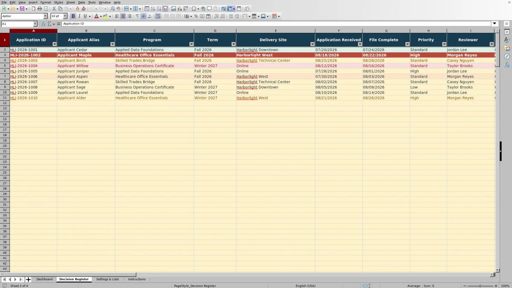Image resolution: width=512 pixels, height=288 pixels.
Task: Open the Data menu
Action: (81, 3)
